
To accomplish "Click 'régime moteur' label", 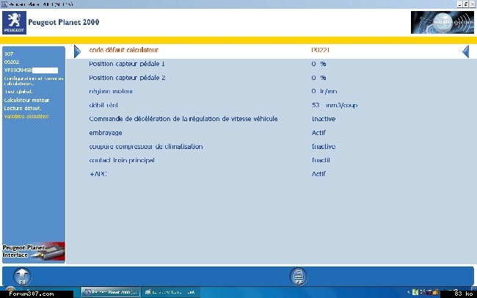I will [111, 91].
